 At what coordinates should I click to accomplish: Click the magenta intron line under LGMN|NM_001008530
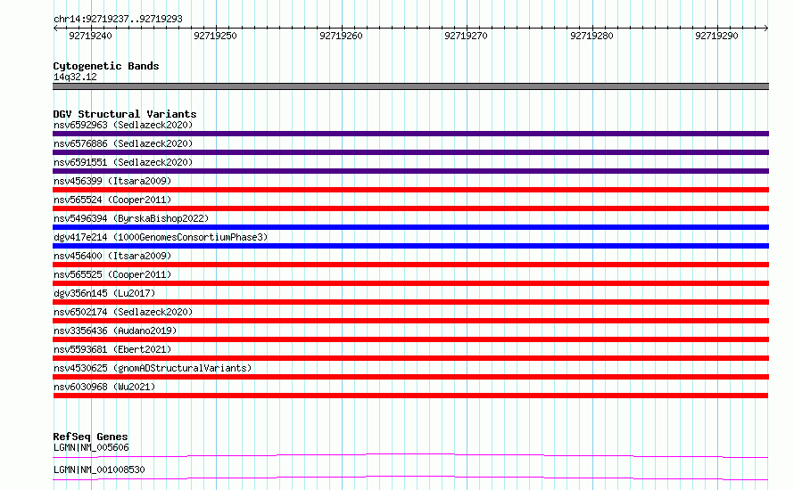click(x=410, y=478)
